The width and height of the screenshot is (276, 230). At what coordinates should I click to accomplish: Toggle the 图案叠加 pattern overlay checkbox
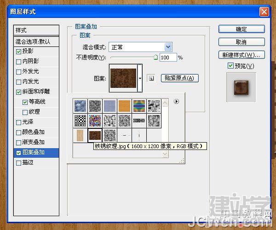18,153
